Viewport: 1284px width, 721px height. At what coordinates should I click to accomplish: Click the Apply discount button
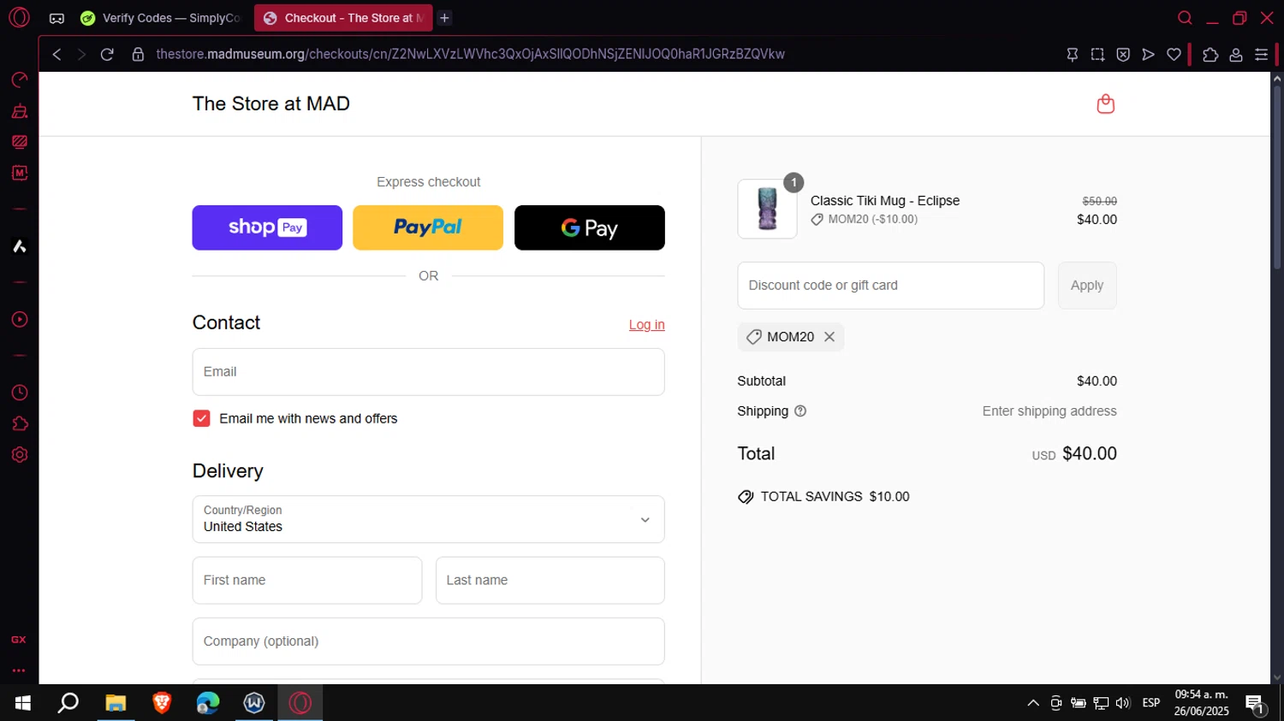(x=1087, y=286)
